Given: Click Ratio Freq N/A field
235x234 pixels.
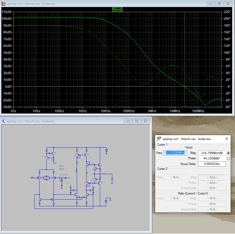Looking at the screenshot, I should click(175, 198).
